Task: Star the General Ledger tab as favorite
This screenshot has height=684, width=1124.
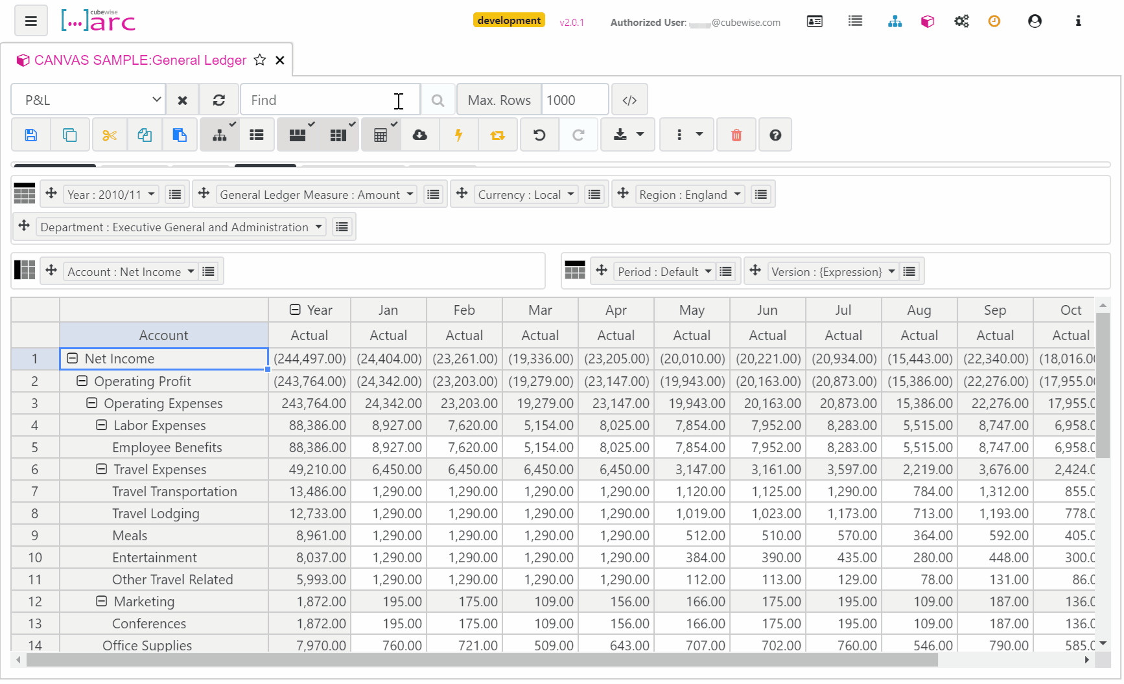Action: pyautogui.click(x=260, y=60)
